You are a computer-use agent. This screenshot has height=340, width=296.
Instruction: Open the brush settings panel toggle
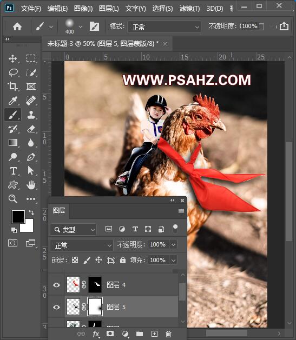coord(94,26)
